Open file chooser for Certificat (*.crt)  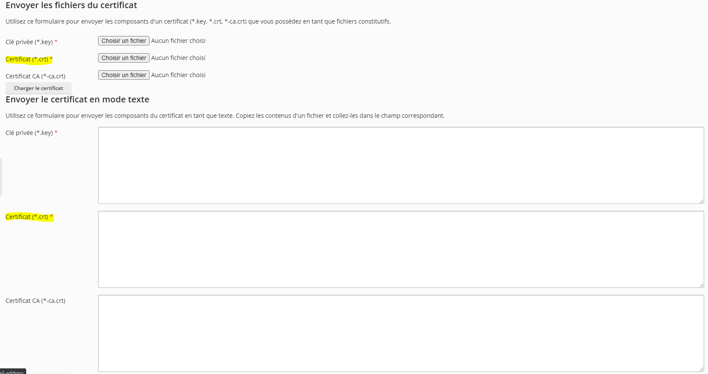click(124, 58)
